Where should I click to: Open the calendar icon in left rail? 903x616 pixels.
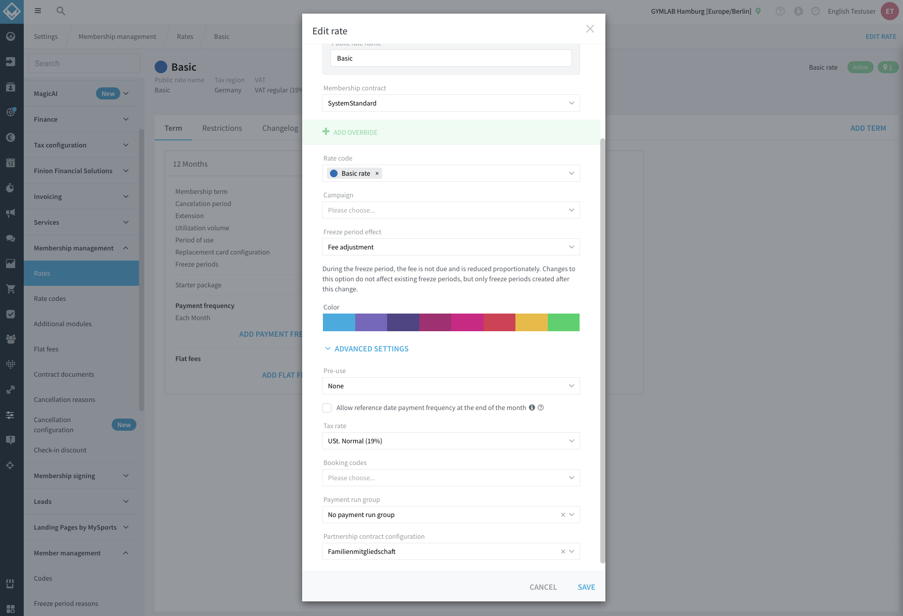point(11,163)
